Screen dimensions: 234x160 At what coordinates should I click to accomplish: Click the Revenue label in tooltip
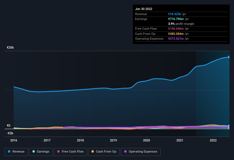pyautogui.click(x=141, y=14)
